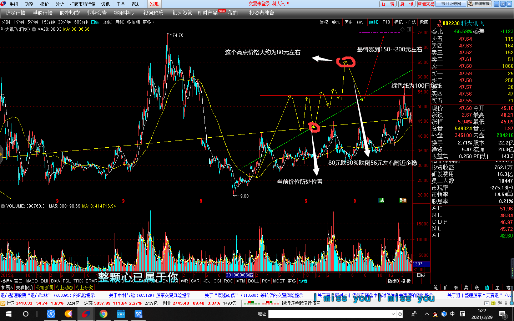Open the 系统 menu
This screenshot has height=321, width=514.
pyautogui.click(x=14, y=4)
